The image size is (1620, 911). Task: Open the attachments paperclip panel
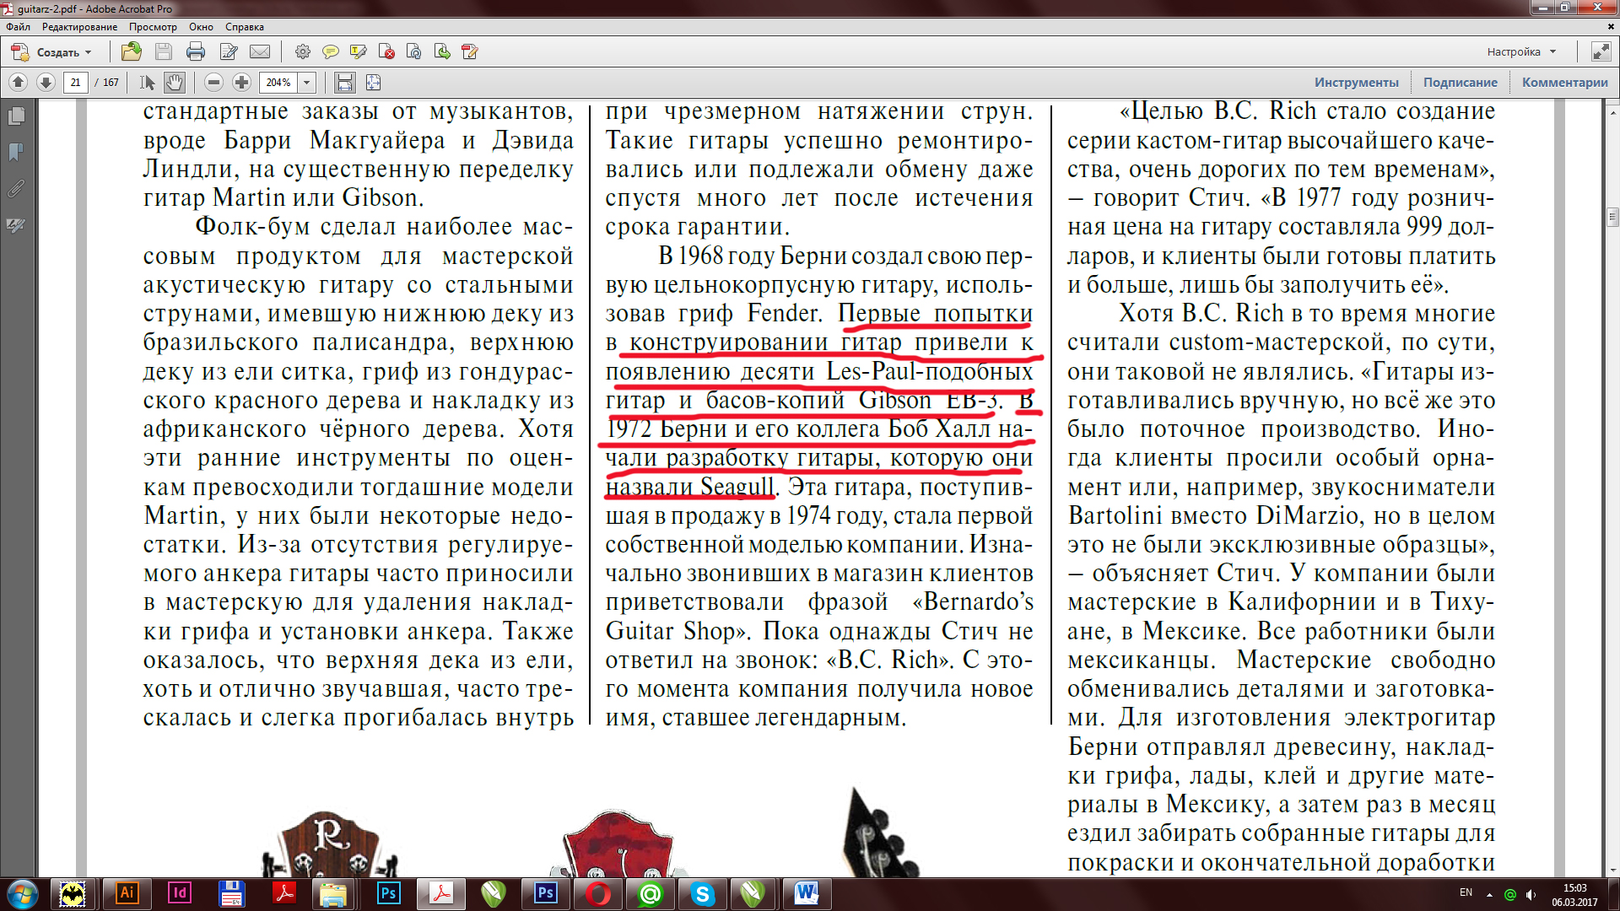(x=16, y=189)
